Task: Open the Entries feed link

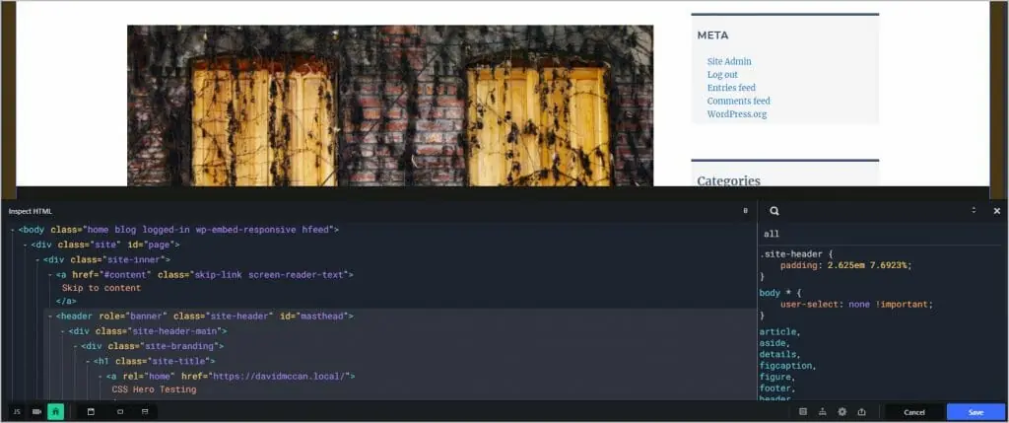Action: point(731,88)
